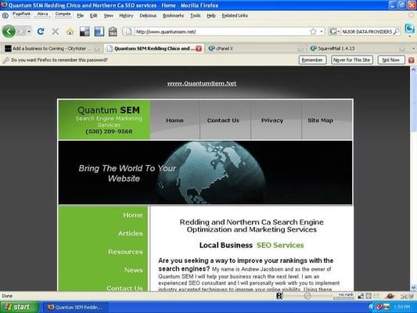Click Contact Us in the gray top navigation

click(223, 121)
